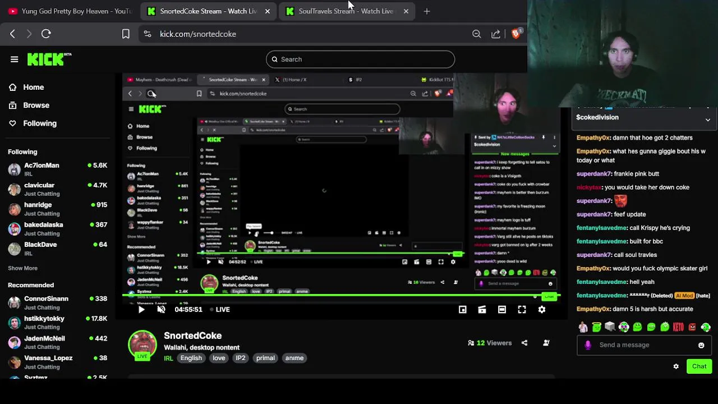Open JadenMcNeil recommended channel
This screenshot has height=404, width=718.
pos(57,342)
